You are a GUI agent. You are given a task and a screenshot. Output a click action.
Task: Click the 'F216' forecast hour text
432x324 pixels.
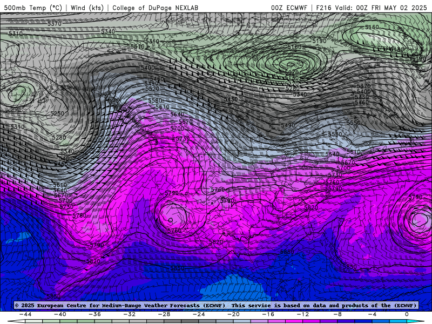click(323, 8)
